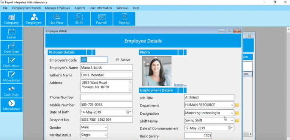Screen dimensions: 290x140
Task: Expand the Shift Name dropdown
Action: click(x=232, y=121)
